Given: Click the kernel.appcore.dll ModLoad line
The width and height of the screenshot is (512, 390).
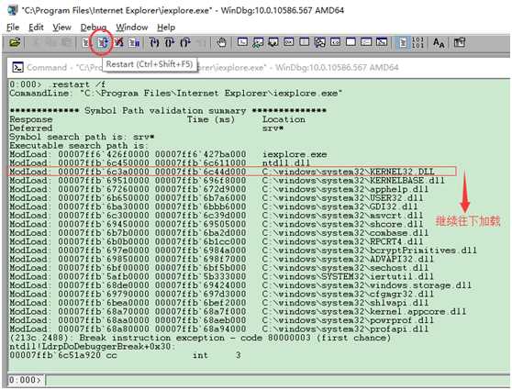Looking at the screenshot, I should (238, 311).
